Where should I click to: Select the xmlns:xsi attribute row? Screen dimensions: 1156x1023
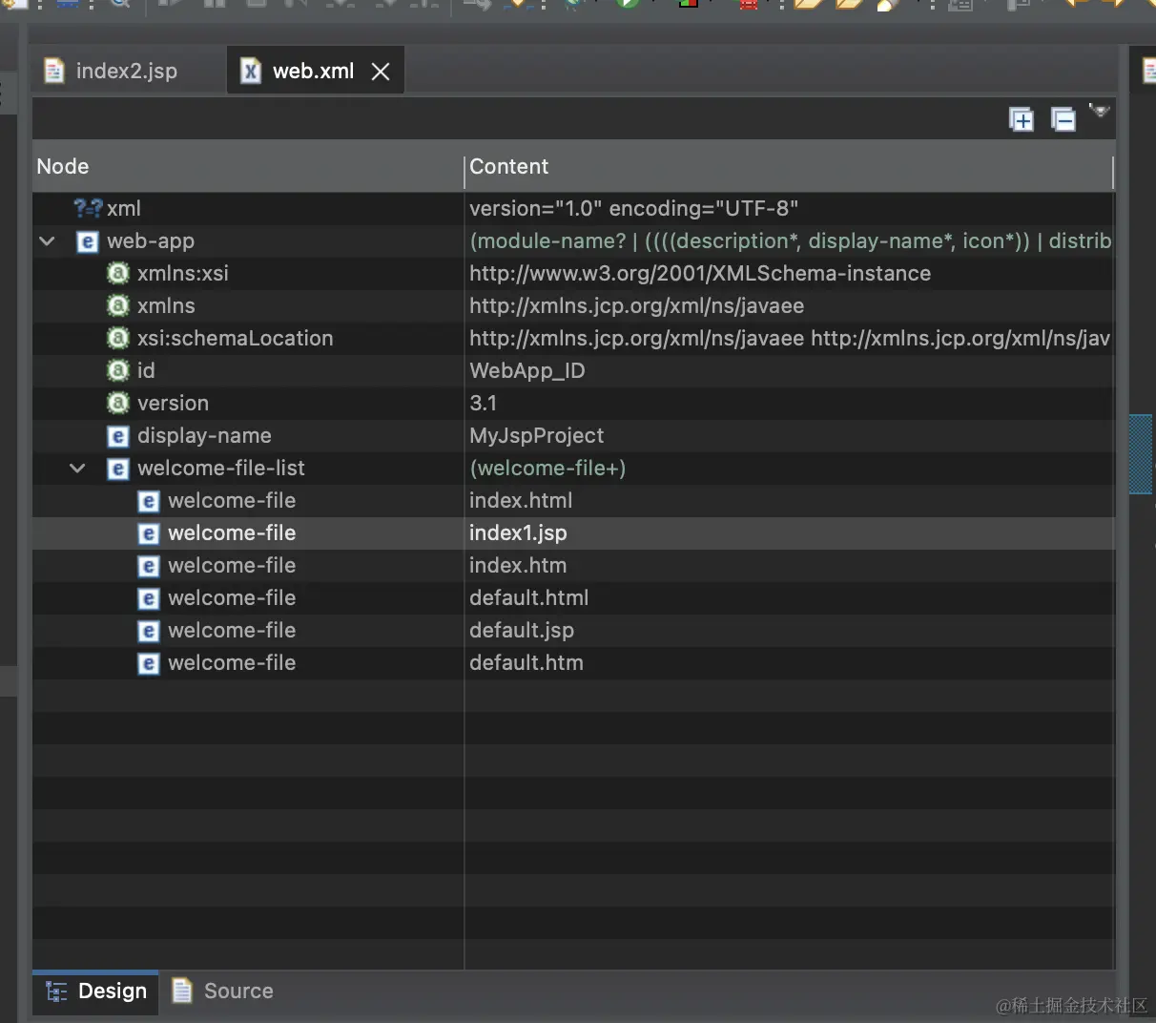(x=573, y=274)
